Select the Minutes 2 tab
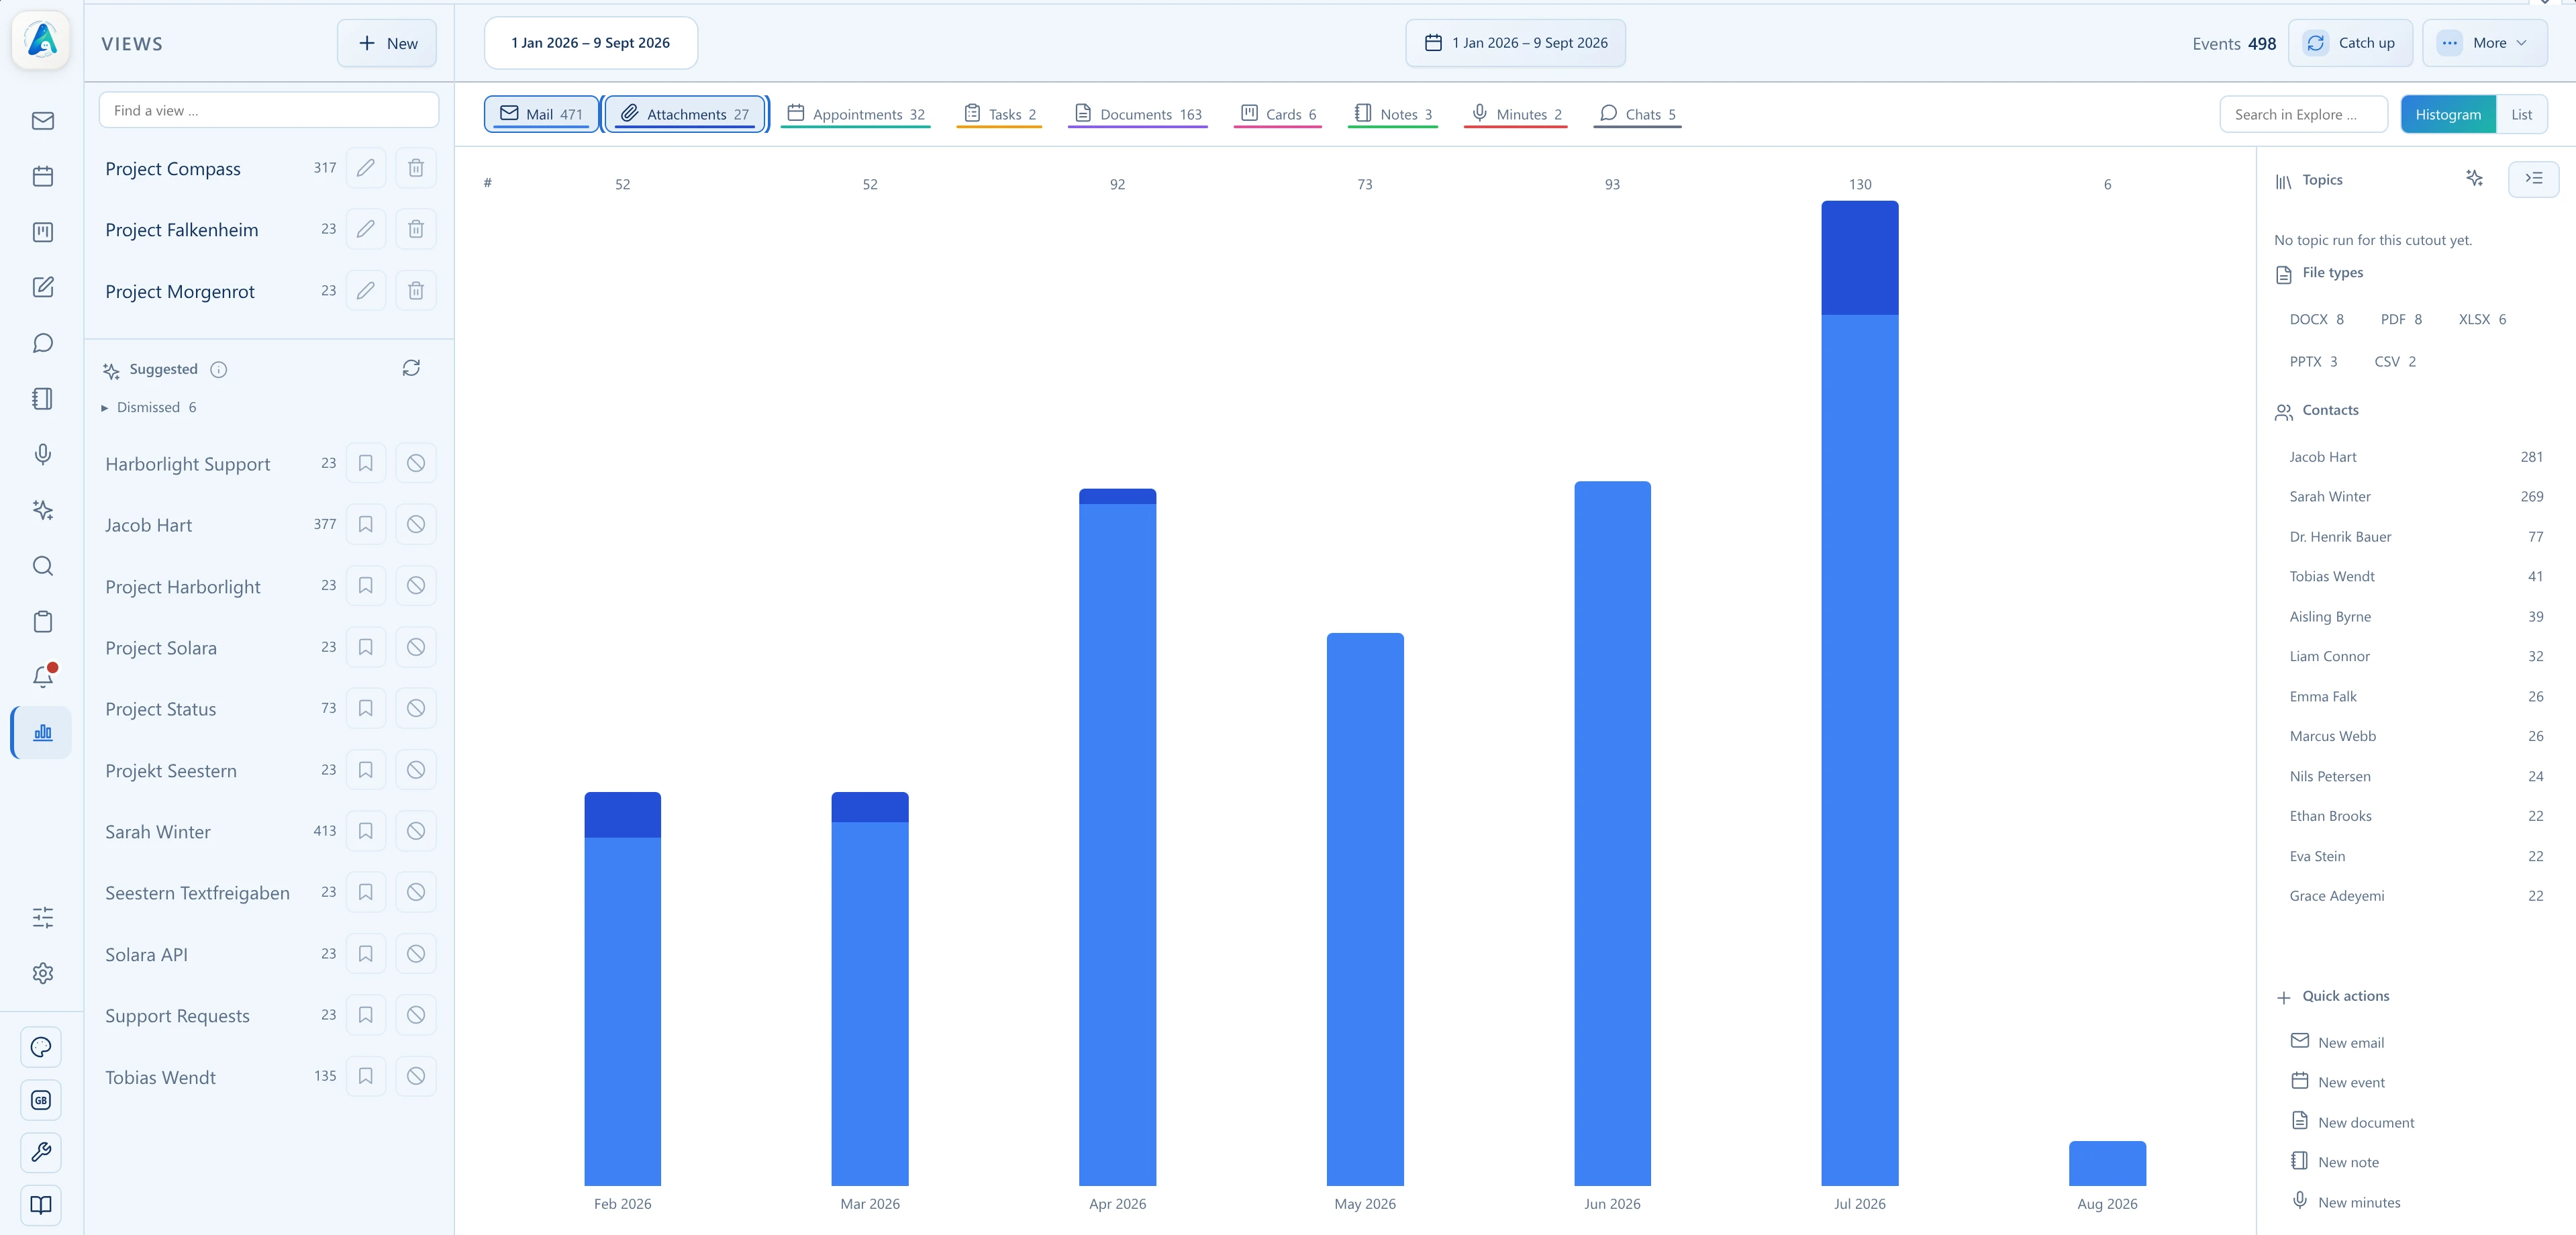This screenshot has width=2576, height=1235. click(x=1515, y=114)
